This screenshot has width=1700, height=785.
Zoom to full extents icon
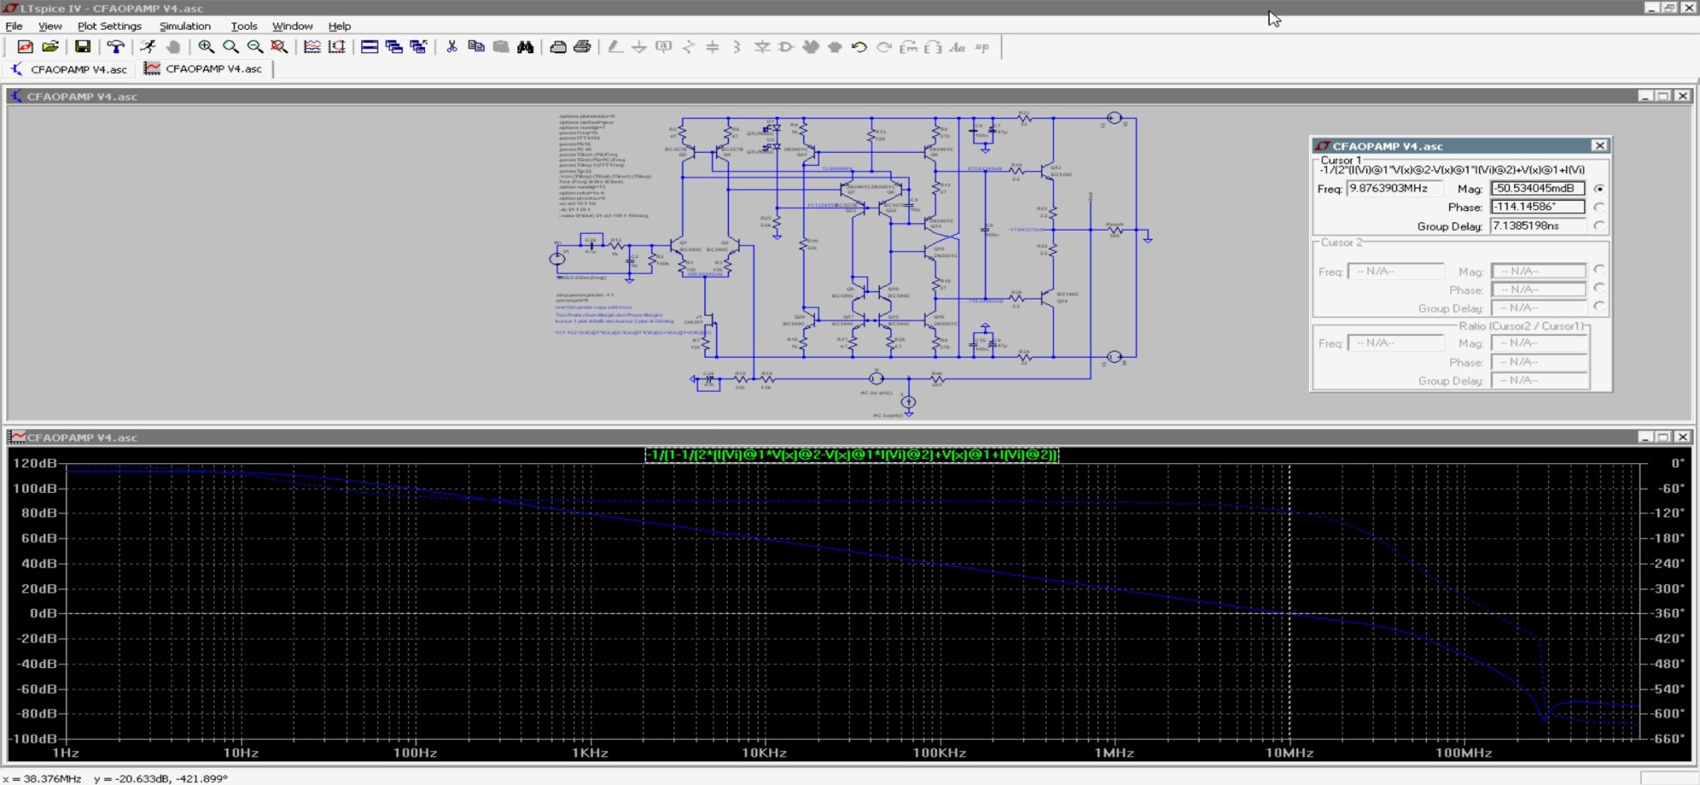(x=280, y=47)
